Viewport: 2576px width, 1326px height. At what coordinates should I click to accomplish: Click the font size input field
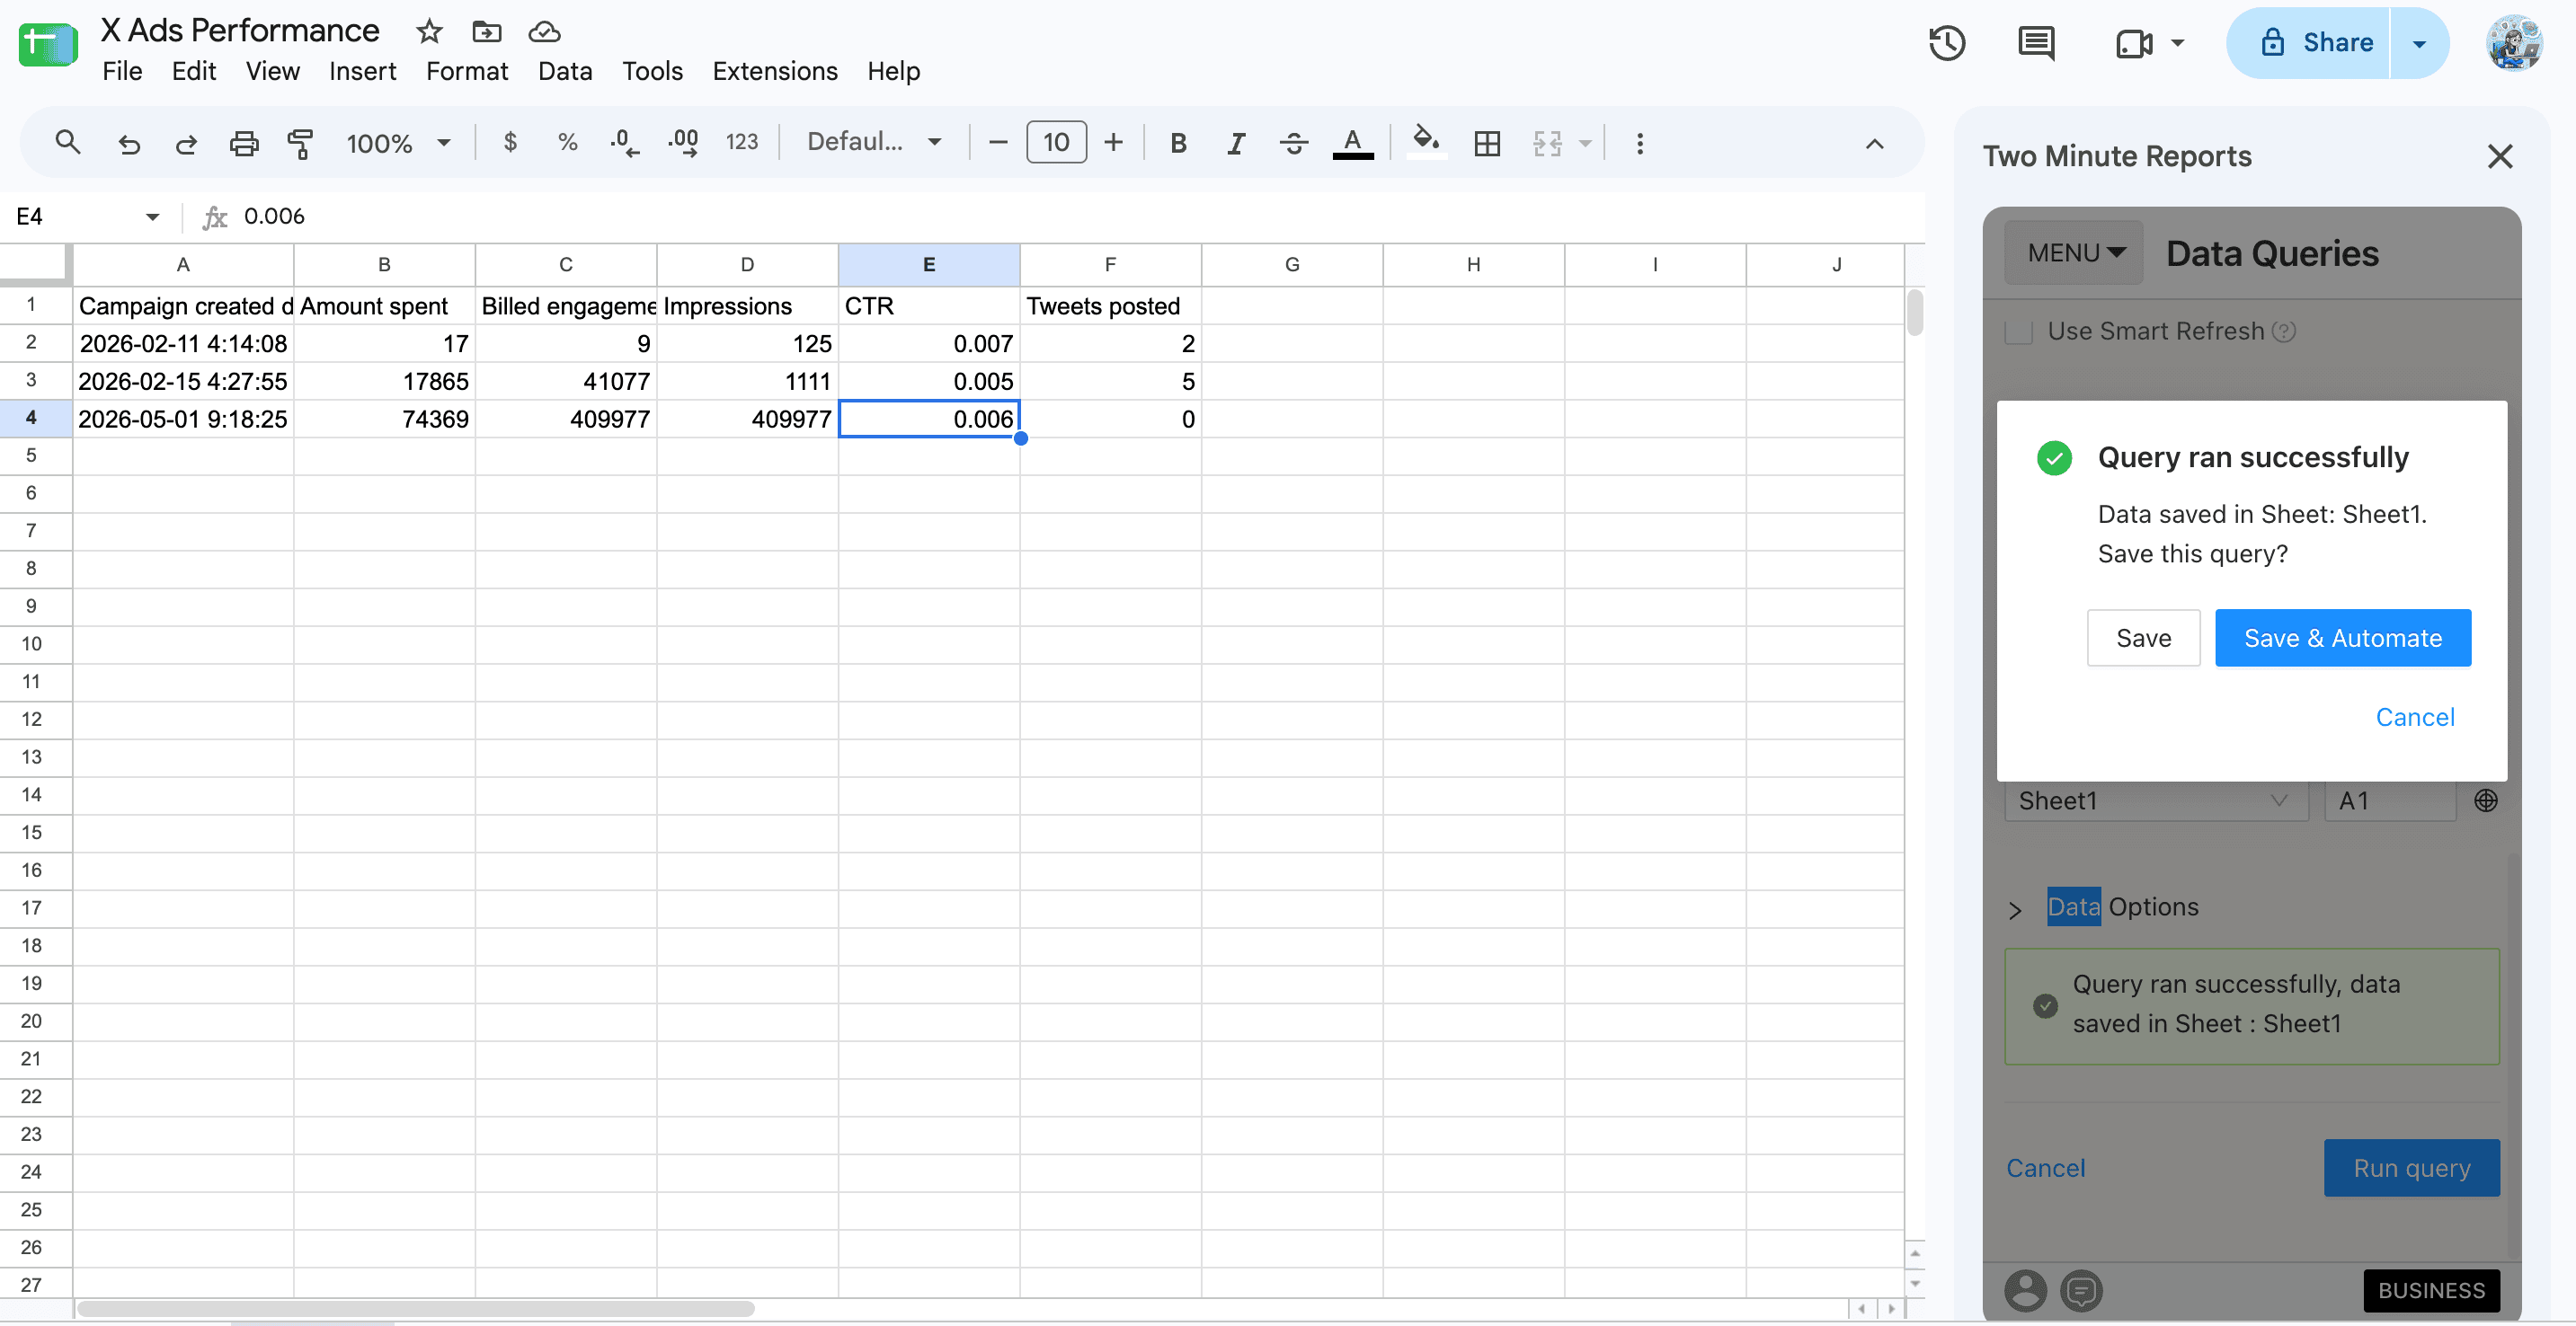point(1056,143)
